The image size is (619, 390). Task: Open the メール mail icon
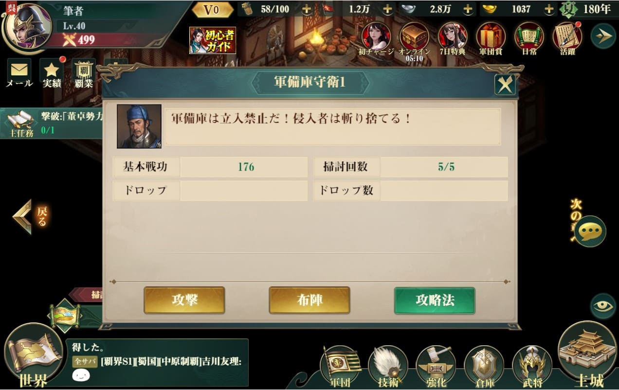click(x=19, y=73)
